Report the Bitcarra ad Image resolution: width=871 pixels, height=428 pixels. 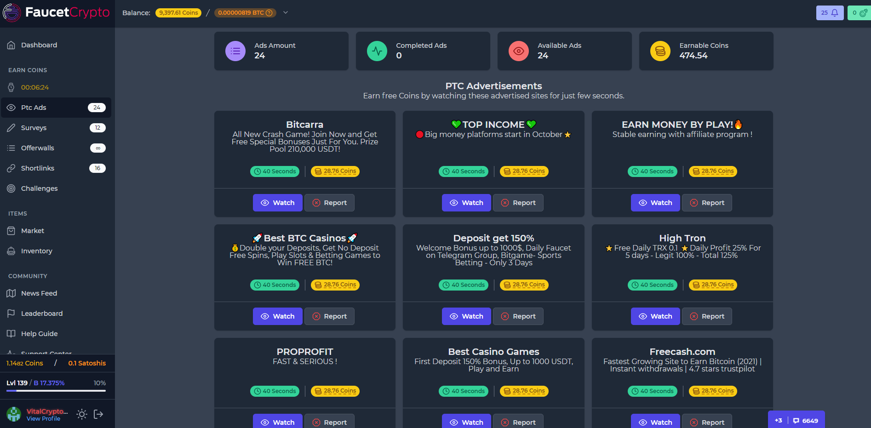point(329,203)
